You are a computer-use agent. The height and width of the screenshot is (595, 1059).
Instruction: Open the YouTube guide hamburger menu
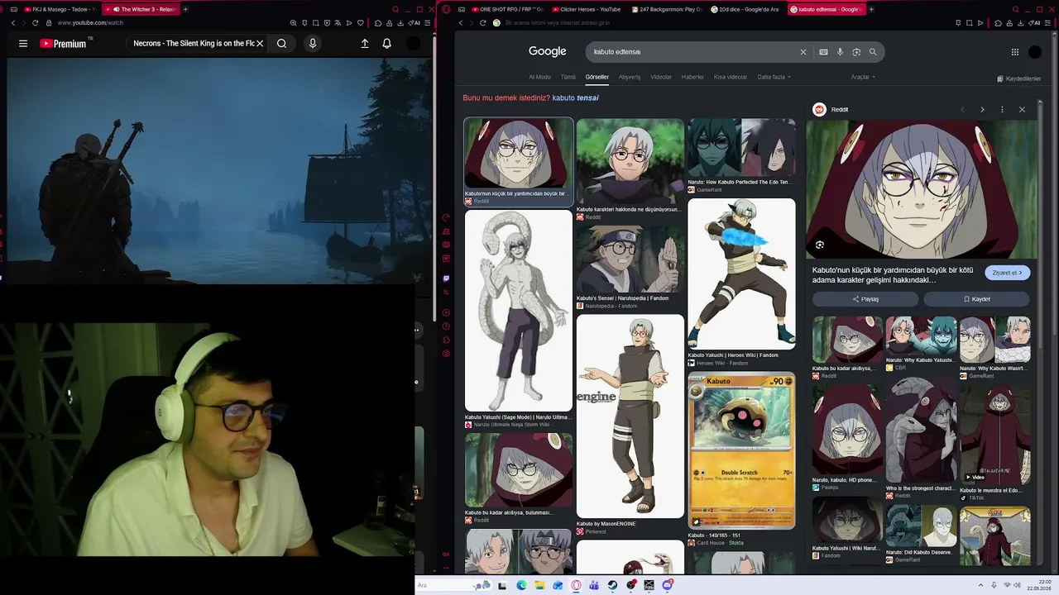pos(23,44)
